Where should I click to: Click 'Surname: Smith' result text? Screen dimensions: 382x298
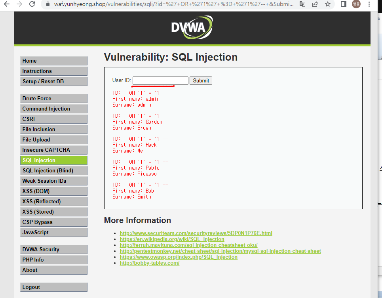coord(132,197)
